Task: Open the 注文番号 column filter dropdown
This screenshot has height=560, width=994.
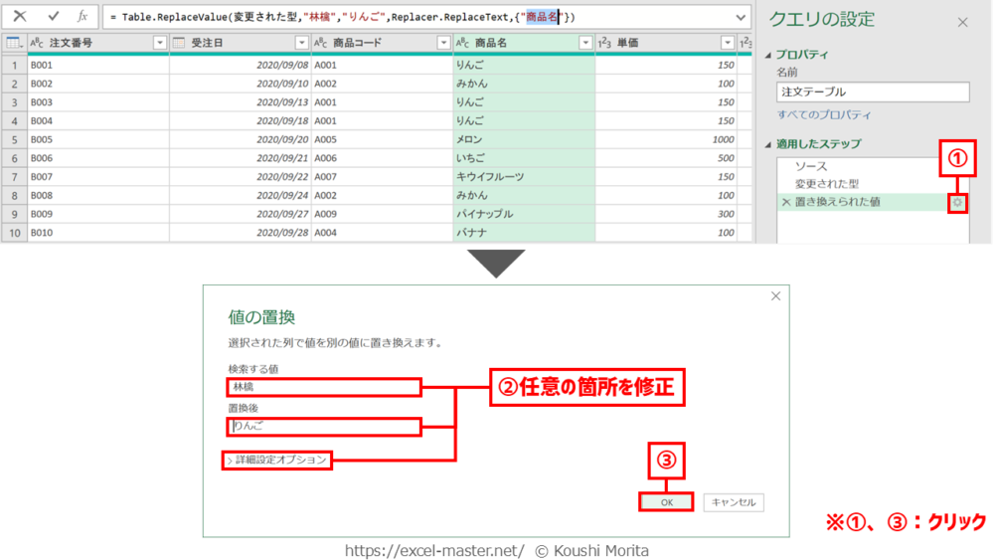Action: (x=159, y=43)
